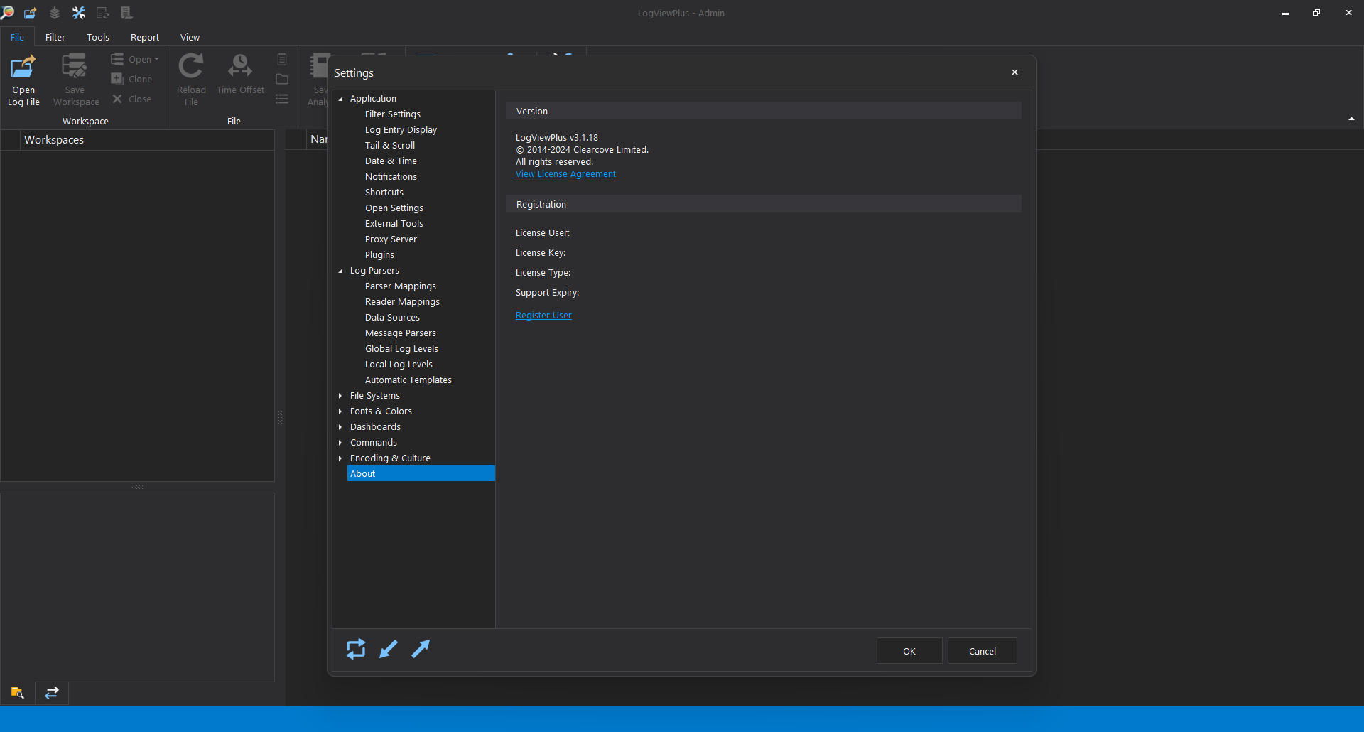Screen dimensions: 1364x732
Task: Select the About item in settings tree
Action: point(421,474)
